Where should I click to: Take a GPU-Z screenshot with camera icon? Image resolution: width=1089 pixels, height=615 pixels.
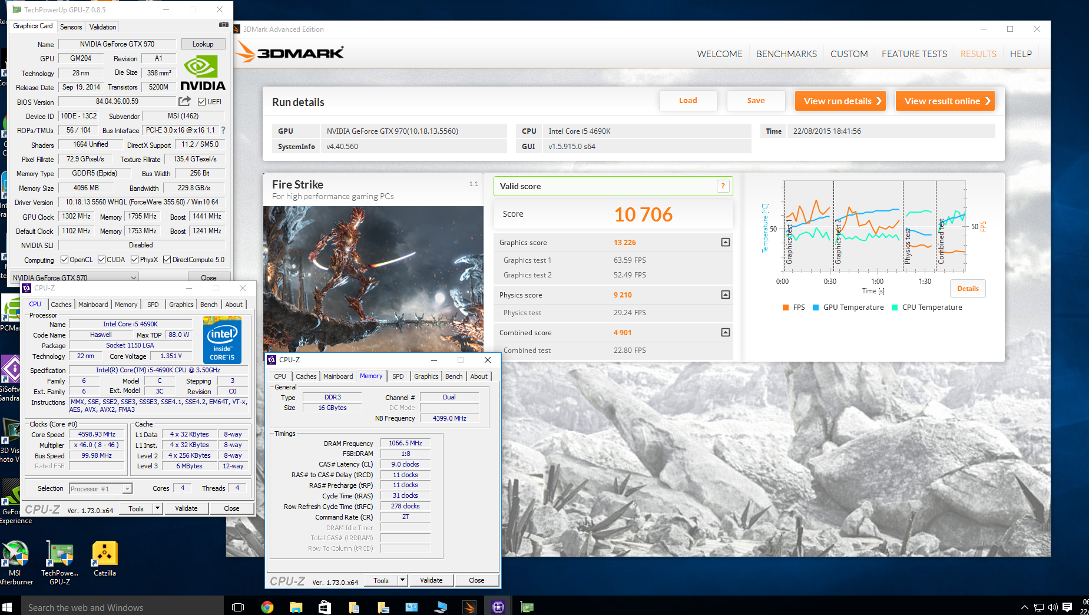(224, 25)
